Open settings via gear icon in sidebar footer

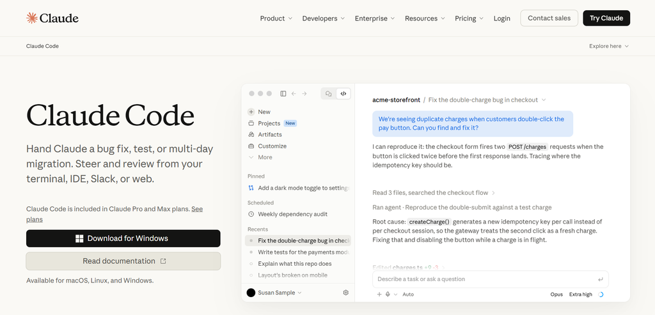pyautogui.click(x=346, y=293)
